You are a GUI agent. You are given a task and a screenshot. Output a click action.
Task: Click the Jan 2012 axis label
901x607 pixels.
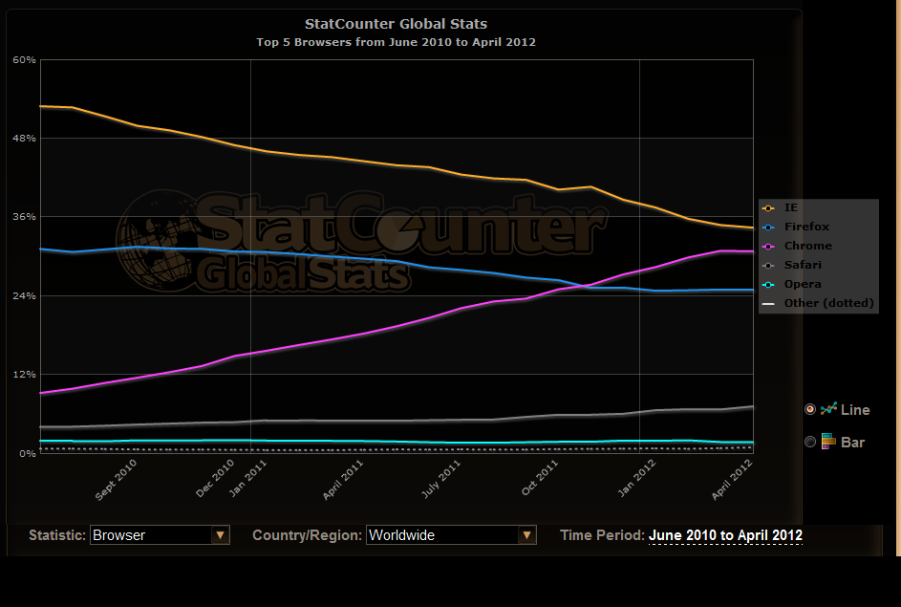(x=636, y=478)
